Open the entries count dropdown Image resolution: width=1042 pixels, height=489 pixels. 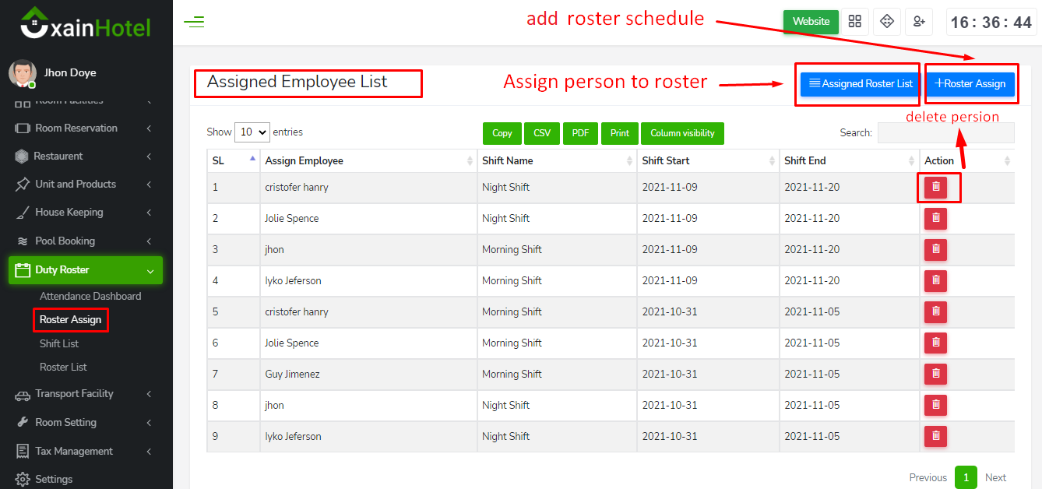[252, 132]
